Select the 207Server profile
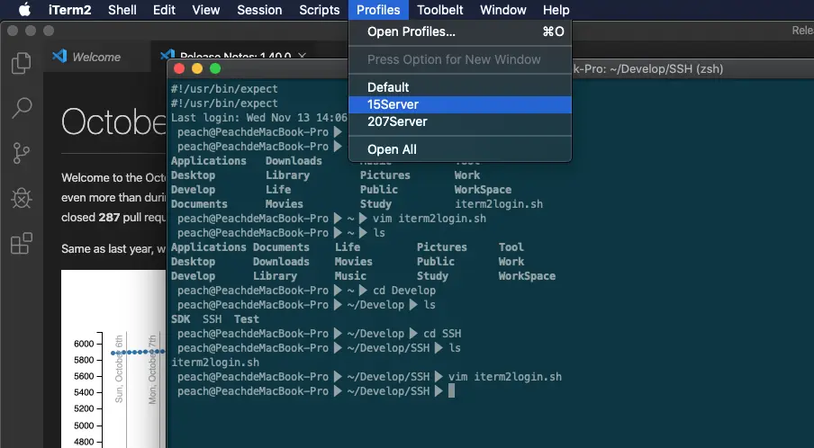Screen dimensions: 814x448 tap(460, 121)
